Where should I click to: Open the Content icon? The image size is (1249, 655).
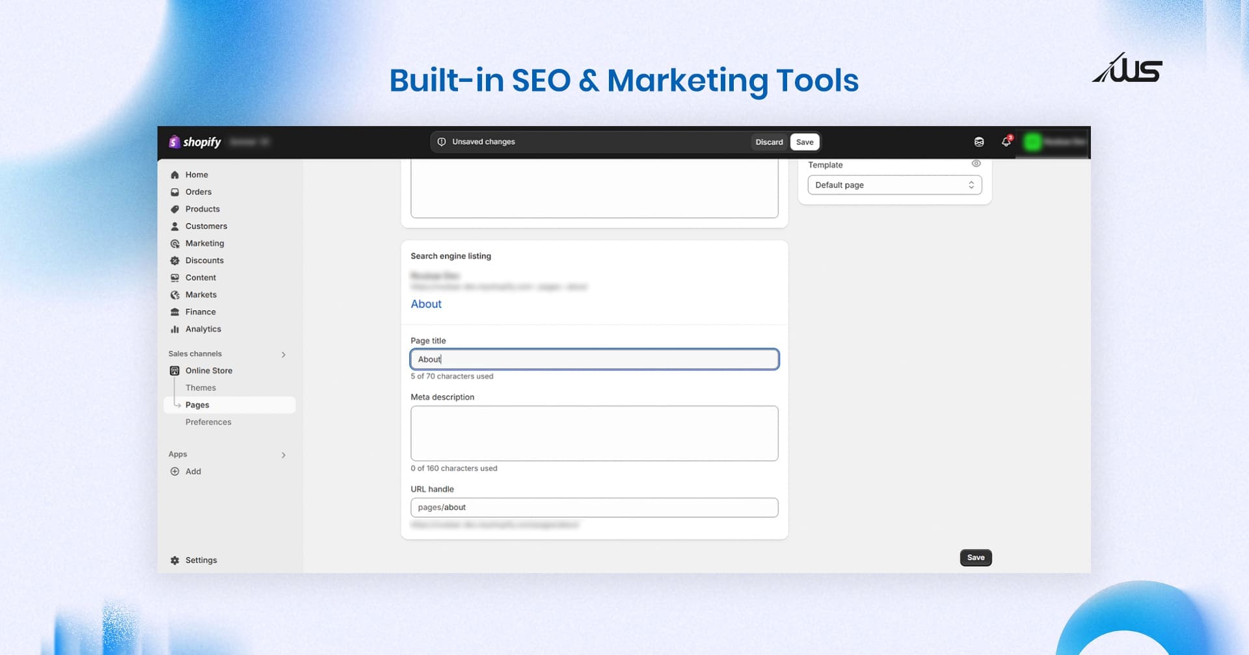point(174,277)
